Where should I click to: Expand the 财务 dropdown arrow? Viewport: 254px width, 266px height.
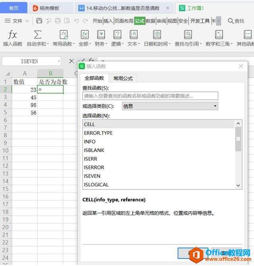coord(106,44)
